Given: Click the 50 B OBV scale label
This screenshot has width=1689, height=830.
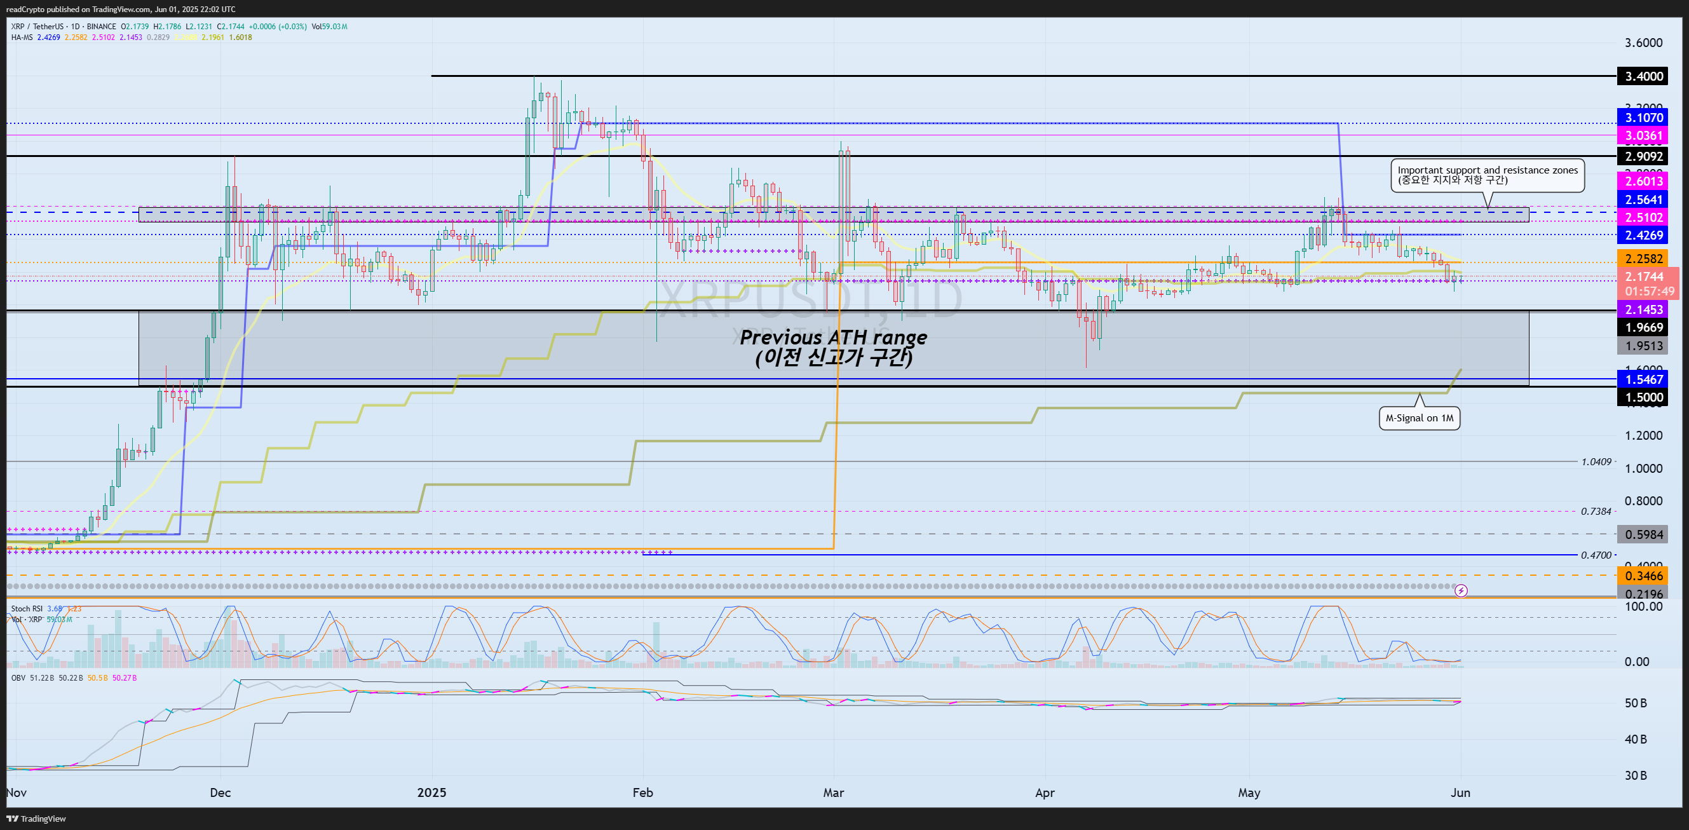Looking at the screenshot, I should 1636,703.
